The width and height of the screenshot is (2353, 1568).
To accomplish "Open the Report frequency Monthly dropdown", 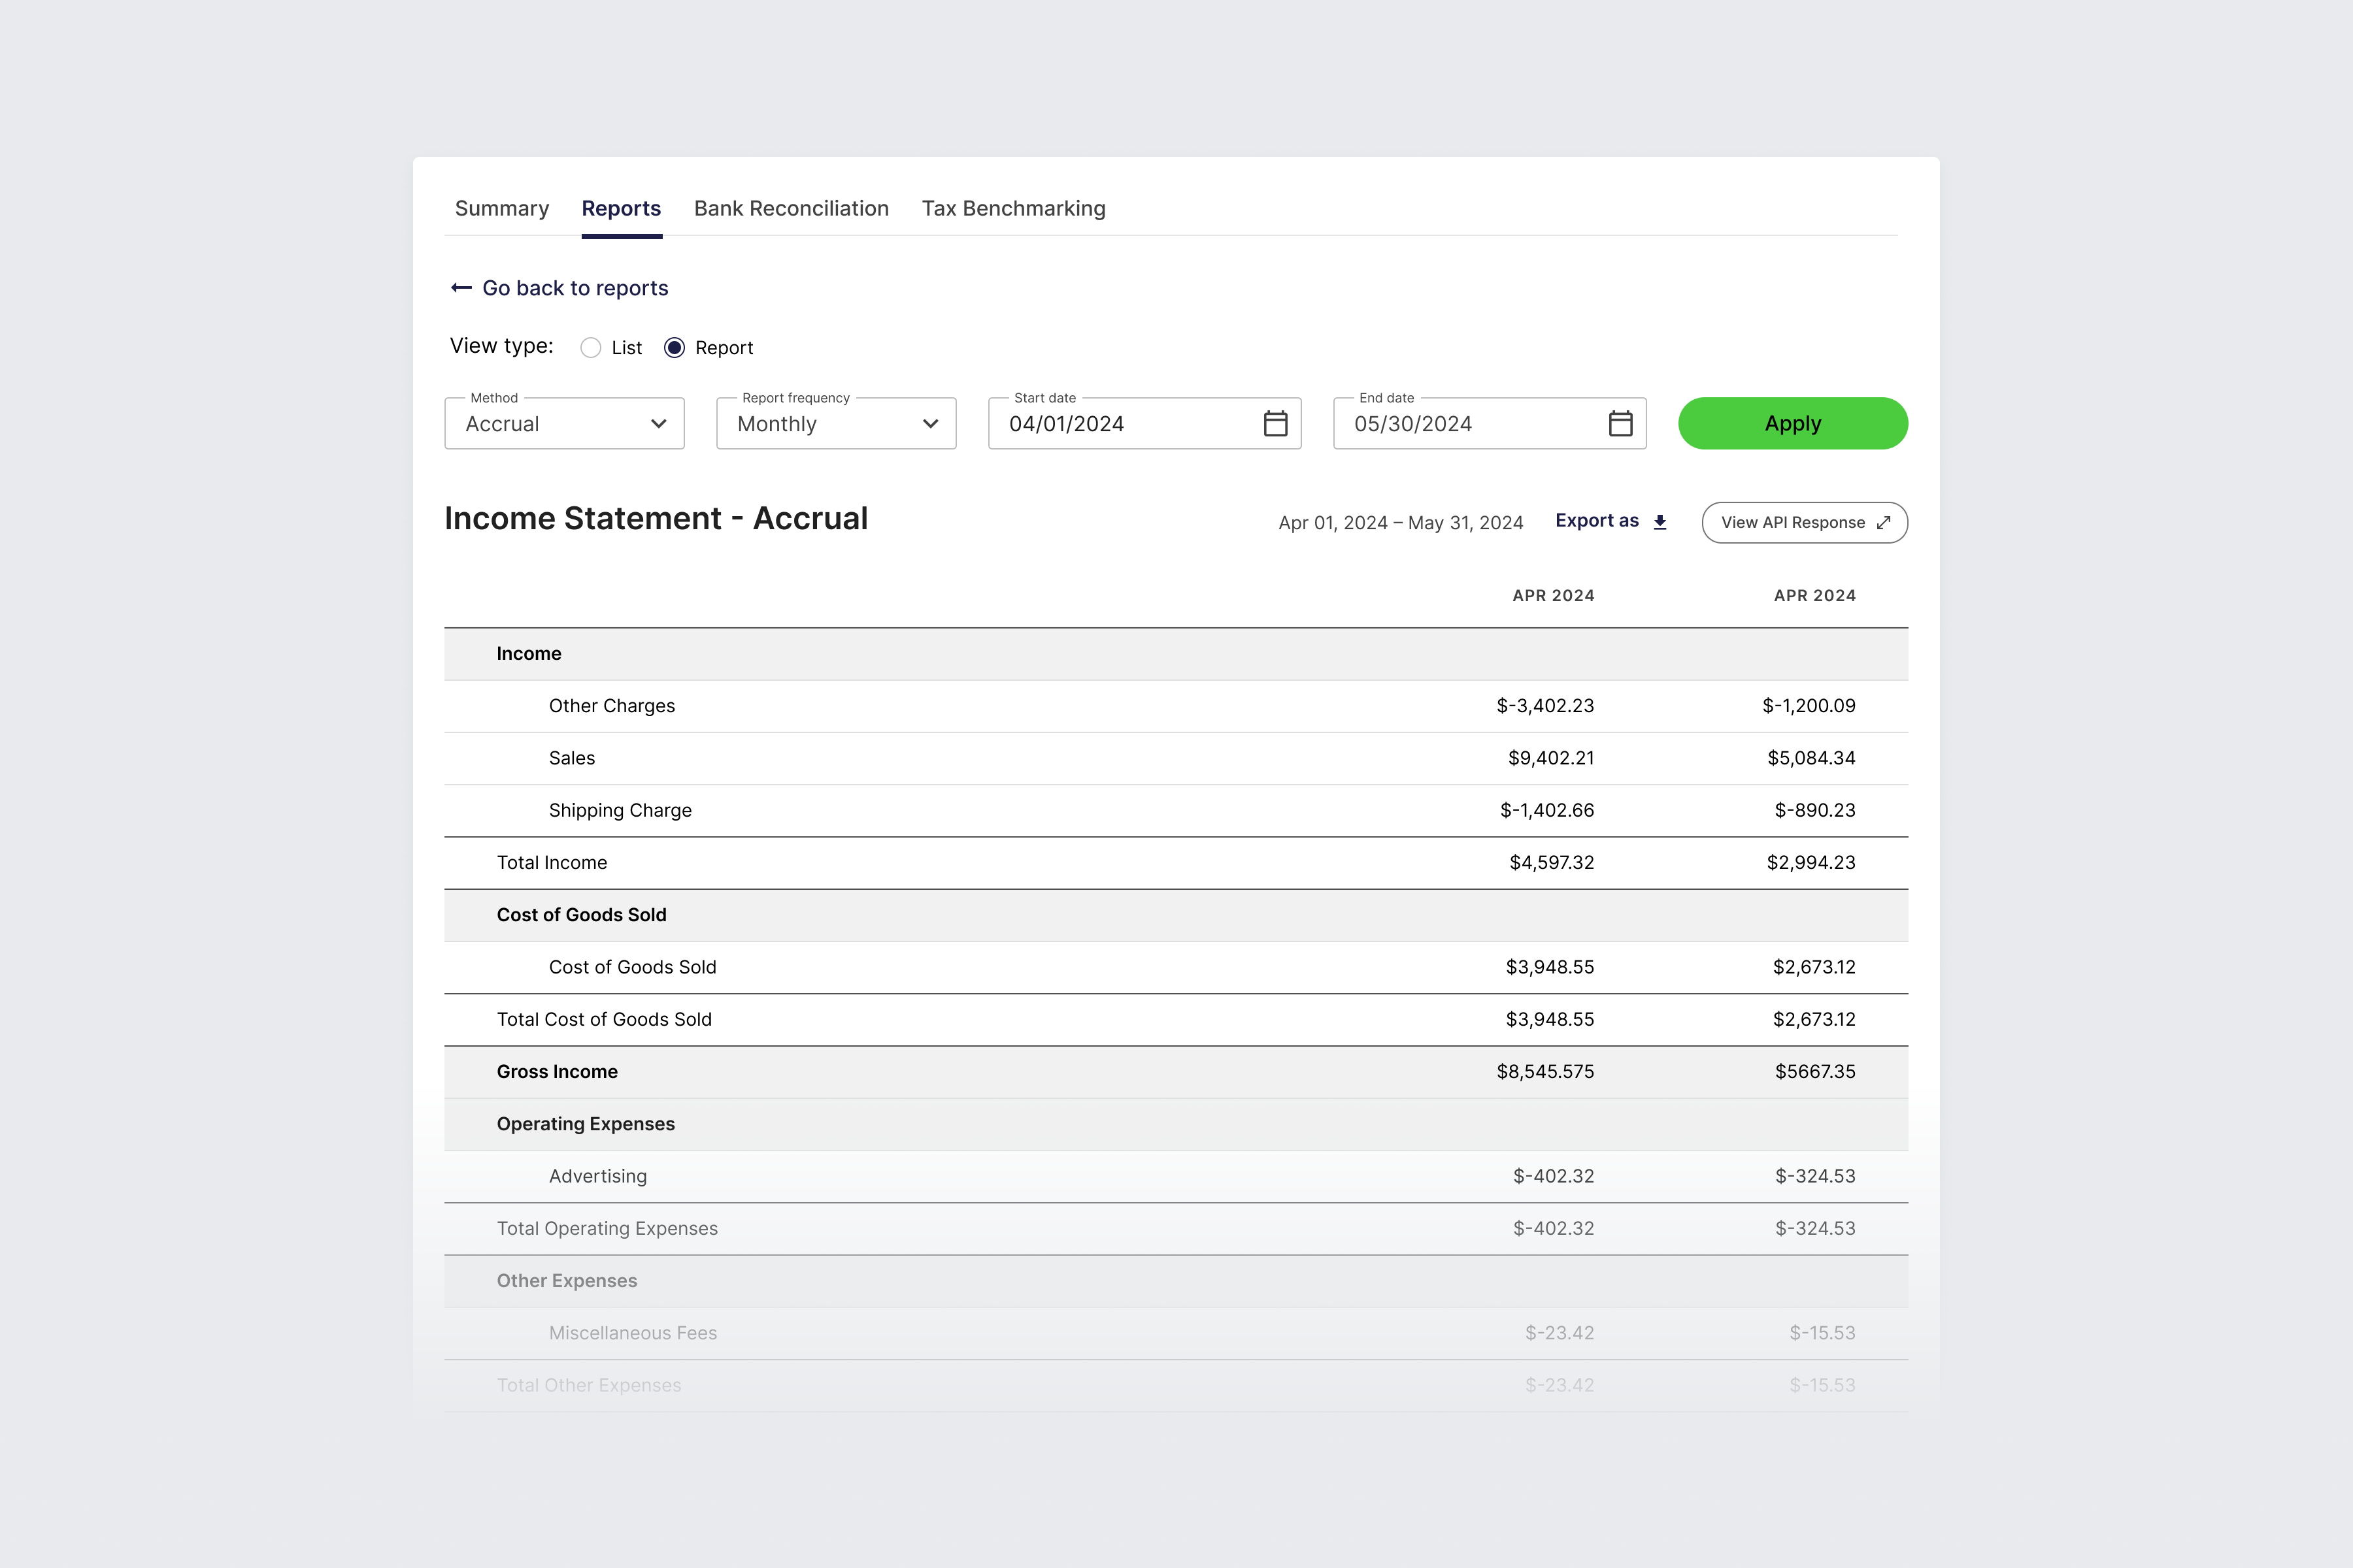I will click(835, 424).
